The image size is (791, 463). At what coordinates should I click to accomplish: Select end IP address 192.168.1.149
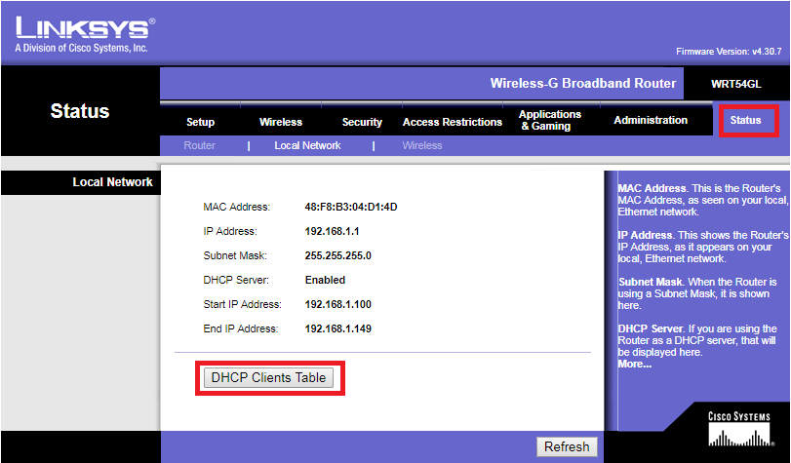[x=338, y=328]
